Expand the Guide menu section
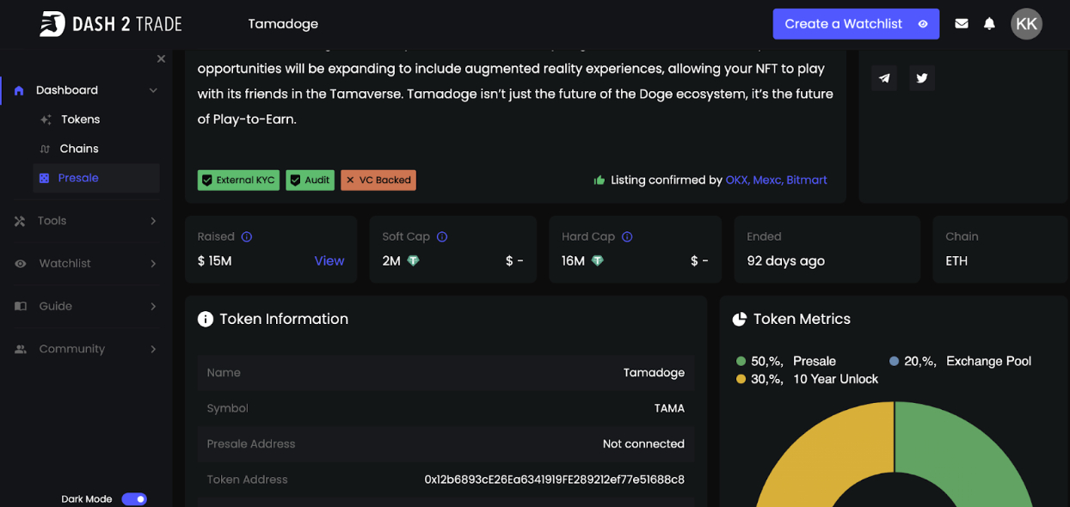Image resolution: width=1070 pixels, height=507 pixels. click(153, 306)
